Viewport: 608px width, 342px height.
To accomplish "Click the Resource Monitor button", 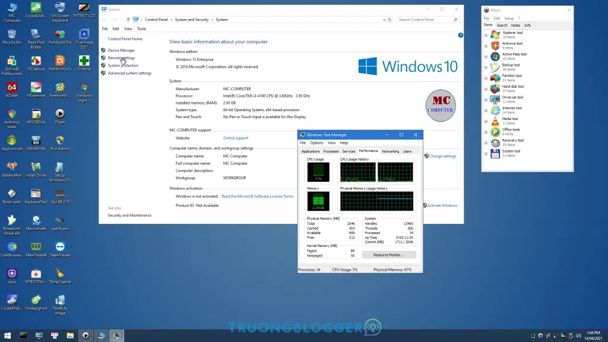I will point(389,255).
